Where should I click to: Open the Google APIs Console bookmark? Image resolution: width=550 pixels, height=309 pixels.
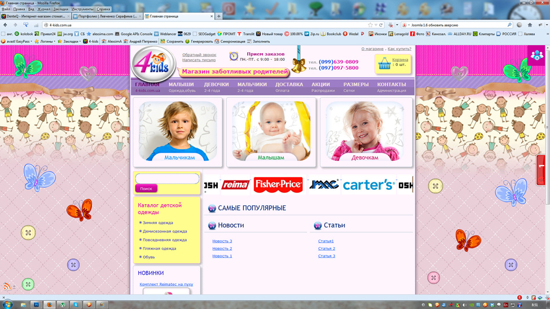tap(134, 34)
